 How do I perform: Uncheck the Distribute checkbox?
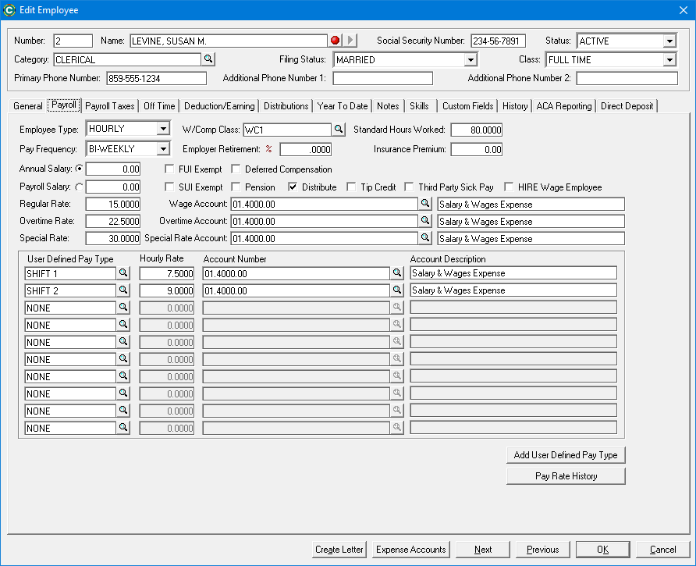pos(293,187)
